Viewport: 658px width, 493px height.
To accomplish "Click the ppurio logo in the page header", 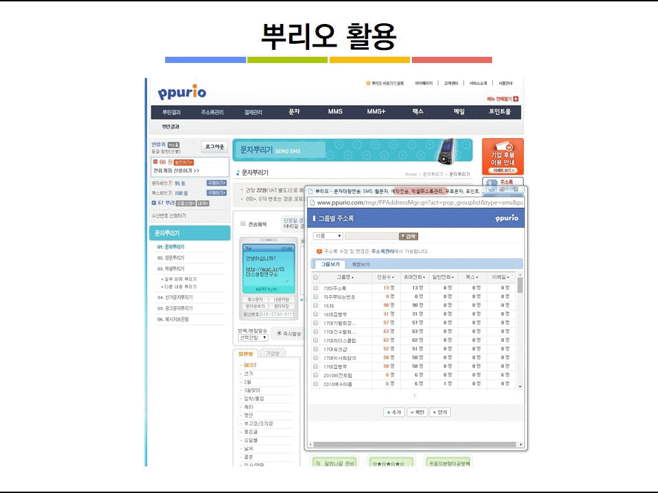I will pos(182,92).
